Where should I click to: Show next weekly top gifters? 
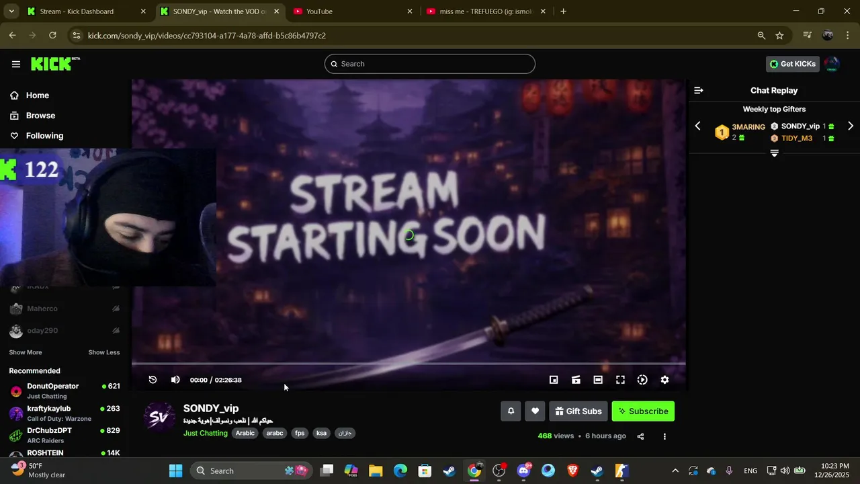coord(851,126)
